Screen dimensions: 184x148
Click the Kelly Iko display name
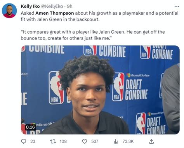(x=30, y=6)
